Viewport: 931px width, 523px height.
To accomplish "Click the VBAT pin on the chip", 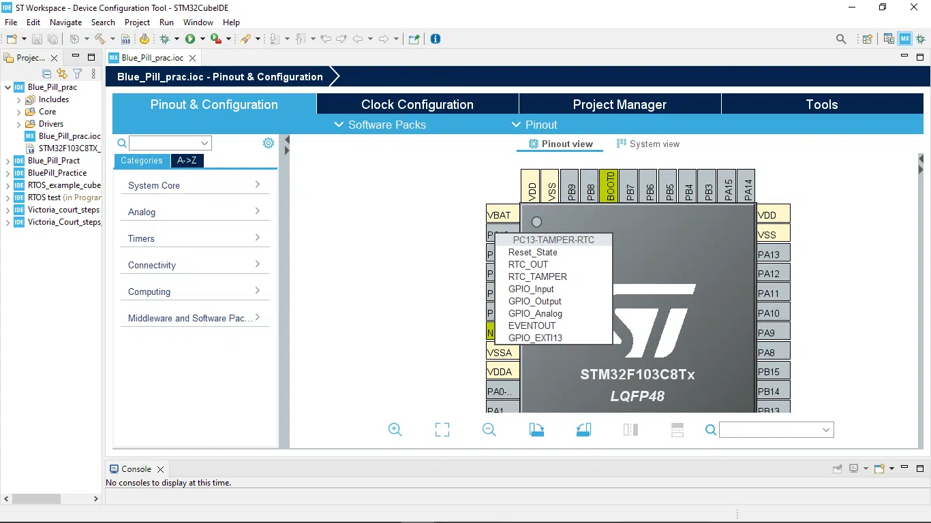I will (x=503, y=215).
